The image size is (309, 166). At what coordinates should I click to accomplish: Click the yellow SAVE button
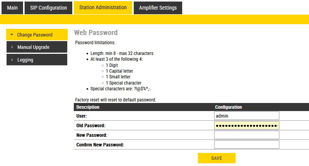click(x=216, y=158)
